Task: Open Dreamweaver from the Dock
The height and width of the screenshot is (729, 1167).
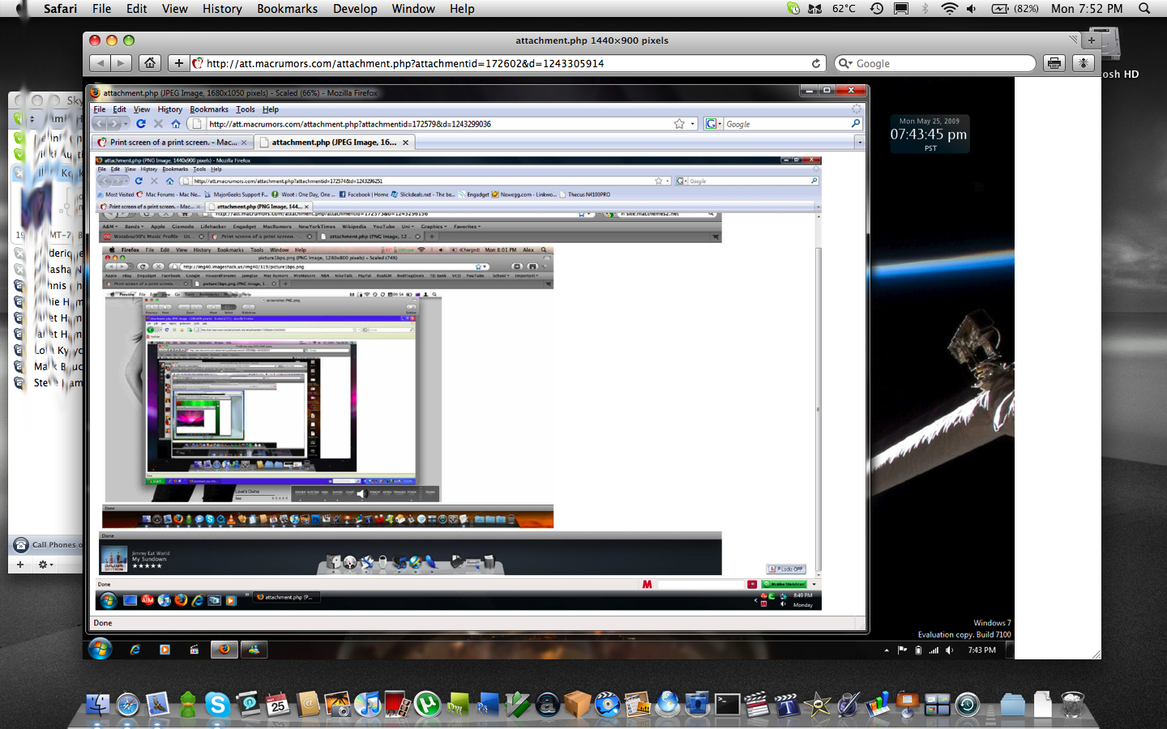Action: (x=458, y=704)
